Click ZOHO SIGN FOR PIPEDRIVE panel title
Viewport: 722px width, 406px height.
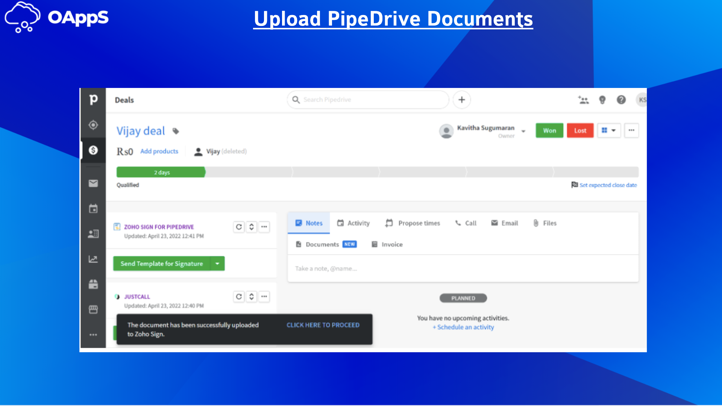(x=159, y=227)
